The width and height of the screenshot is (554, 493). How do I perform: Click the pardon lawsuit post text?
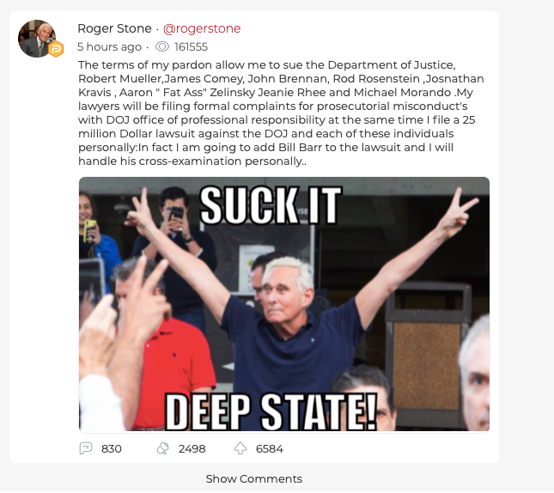coord(281,113)
